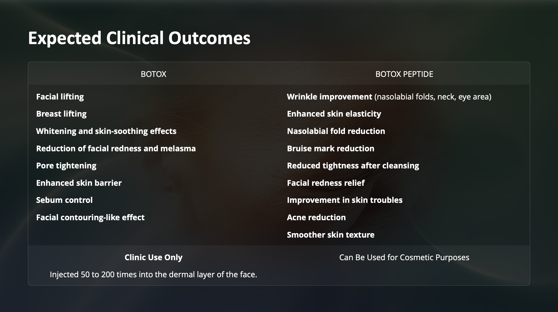Click Facial contouring-like effect text
558x312 pixels.
pyautogui.click(x=90, y=217)
